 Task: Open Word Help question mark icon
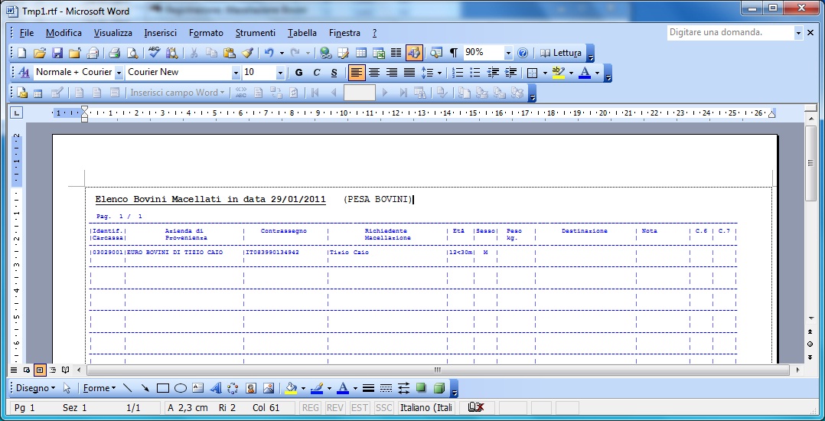click(523, 53)
